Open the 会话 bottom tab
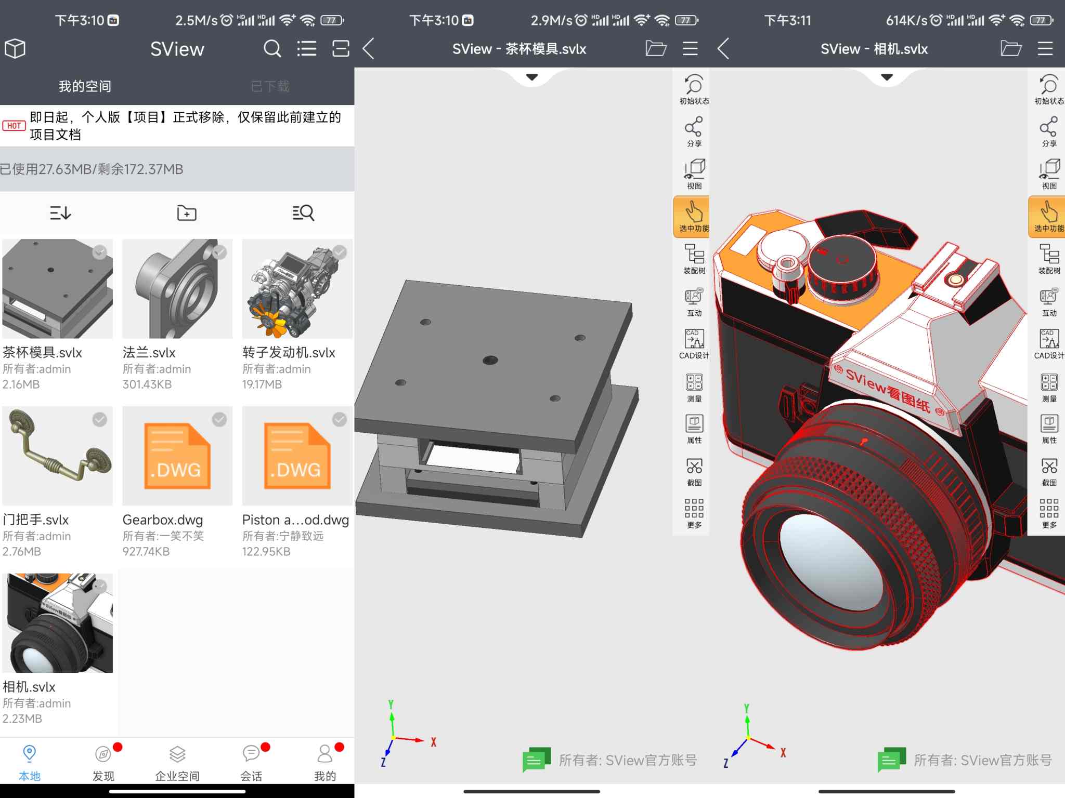Image resolution: width=1065 pixels, height=798 pixels. (x=251, y=763)
